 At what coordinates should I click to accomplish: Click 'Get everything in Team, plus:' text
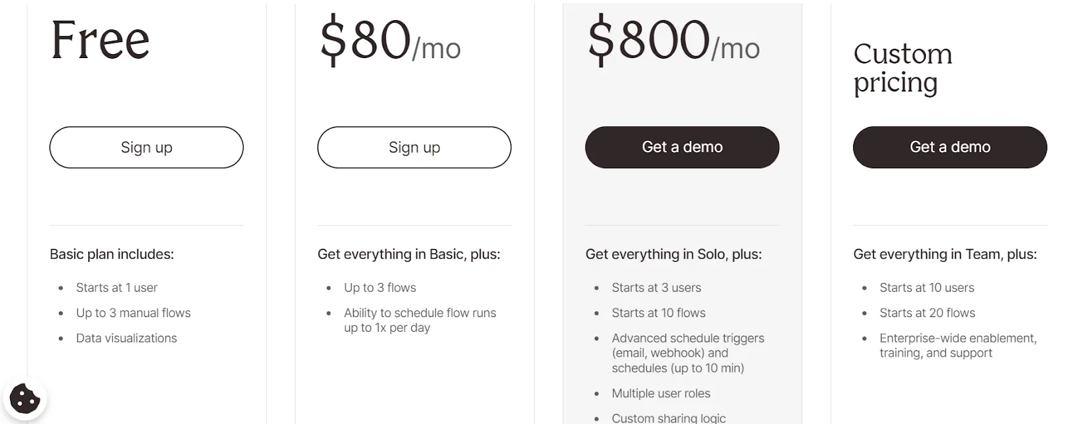coord(945,254)
